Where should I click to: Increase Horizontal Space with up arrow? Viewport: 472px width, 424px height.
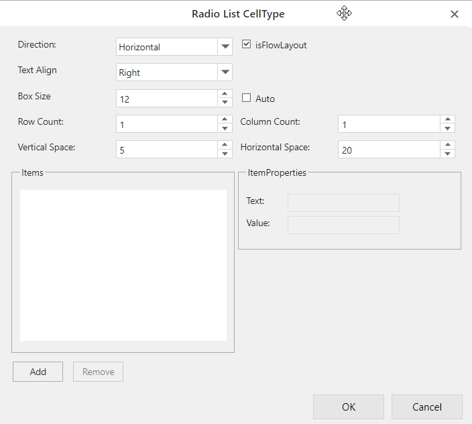pos(447,145)
